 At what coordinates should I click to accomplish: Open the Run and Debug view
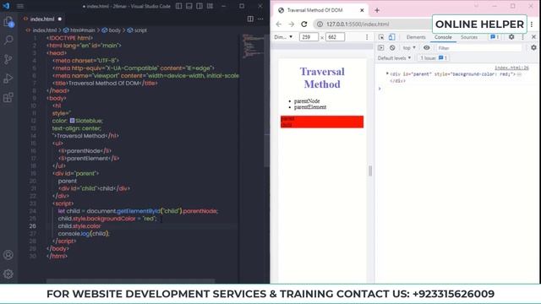pos(8,79)
